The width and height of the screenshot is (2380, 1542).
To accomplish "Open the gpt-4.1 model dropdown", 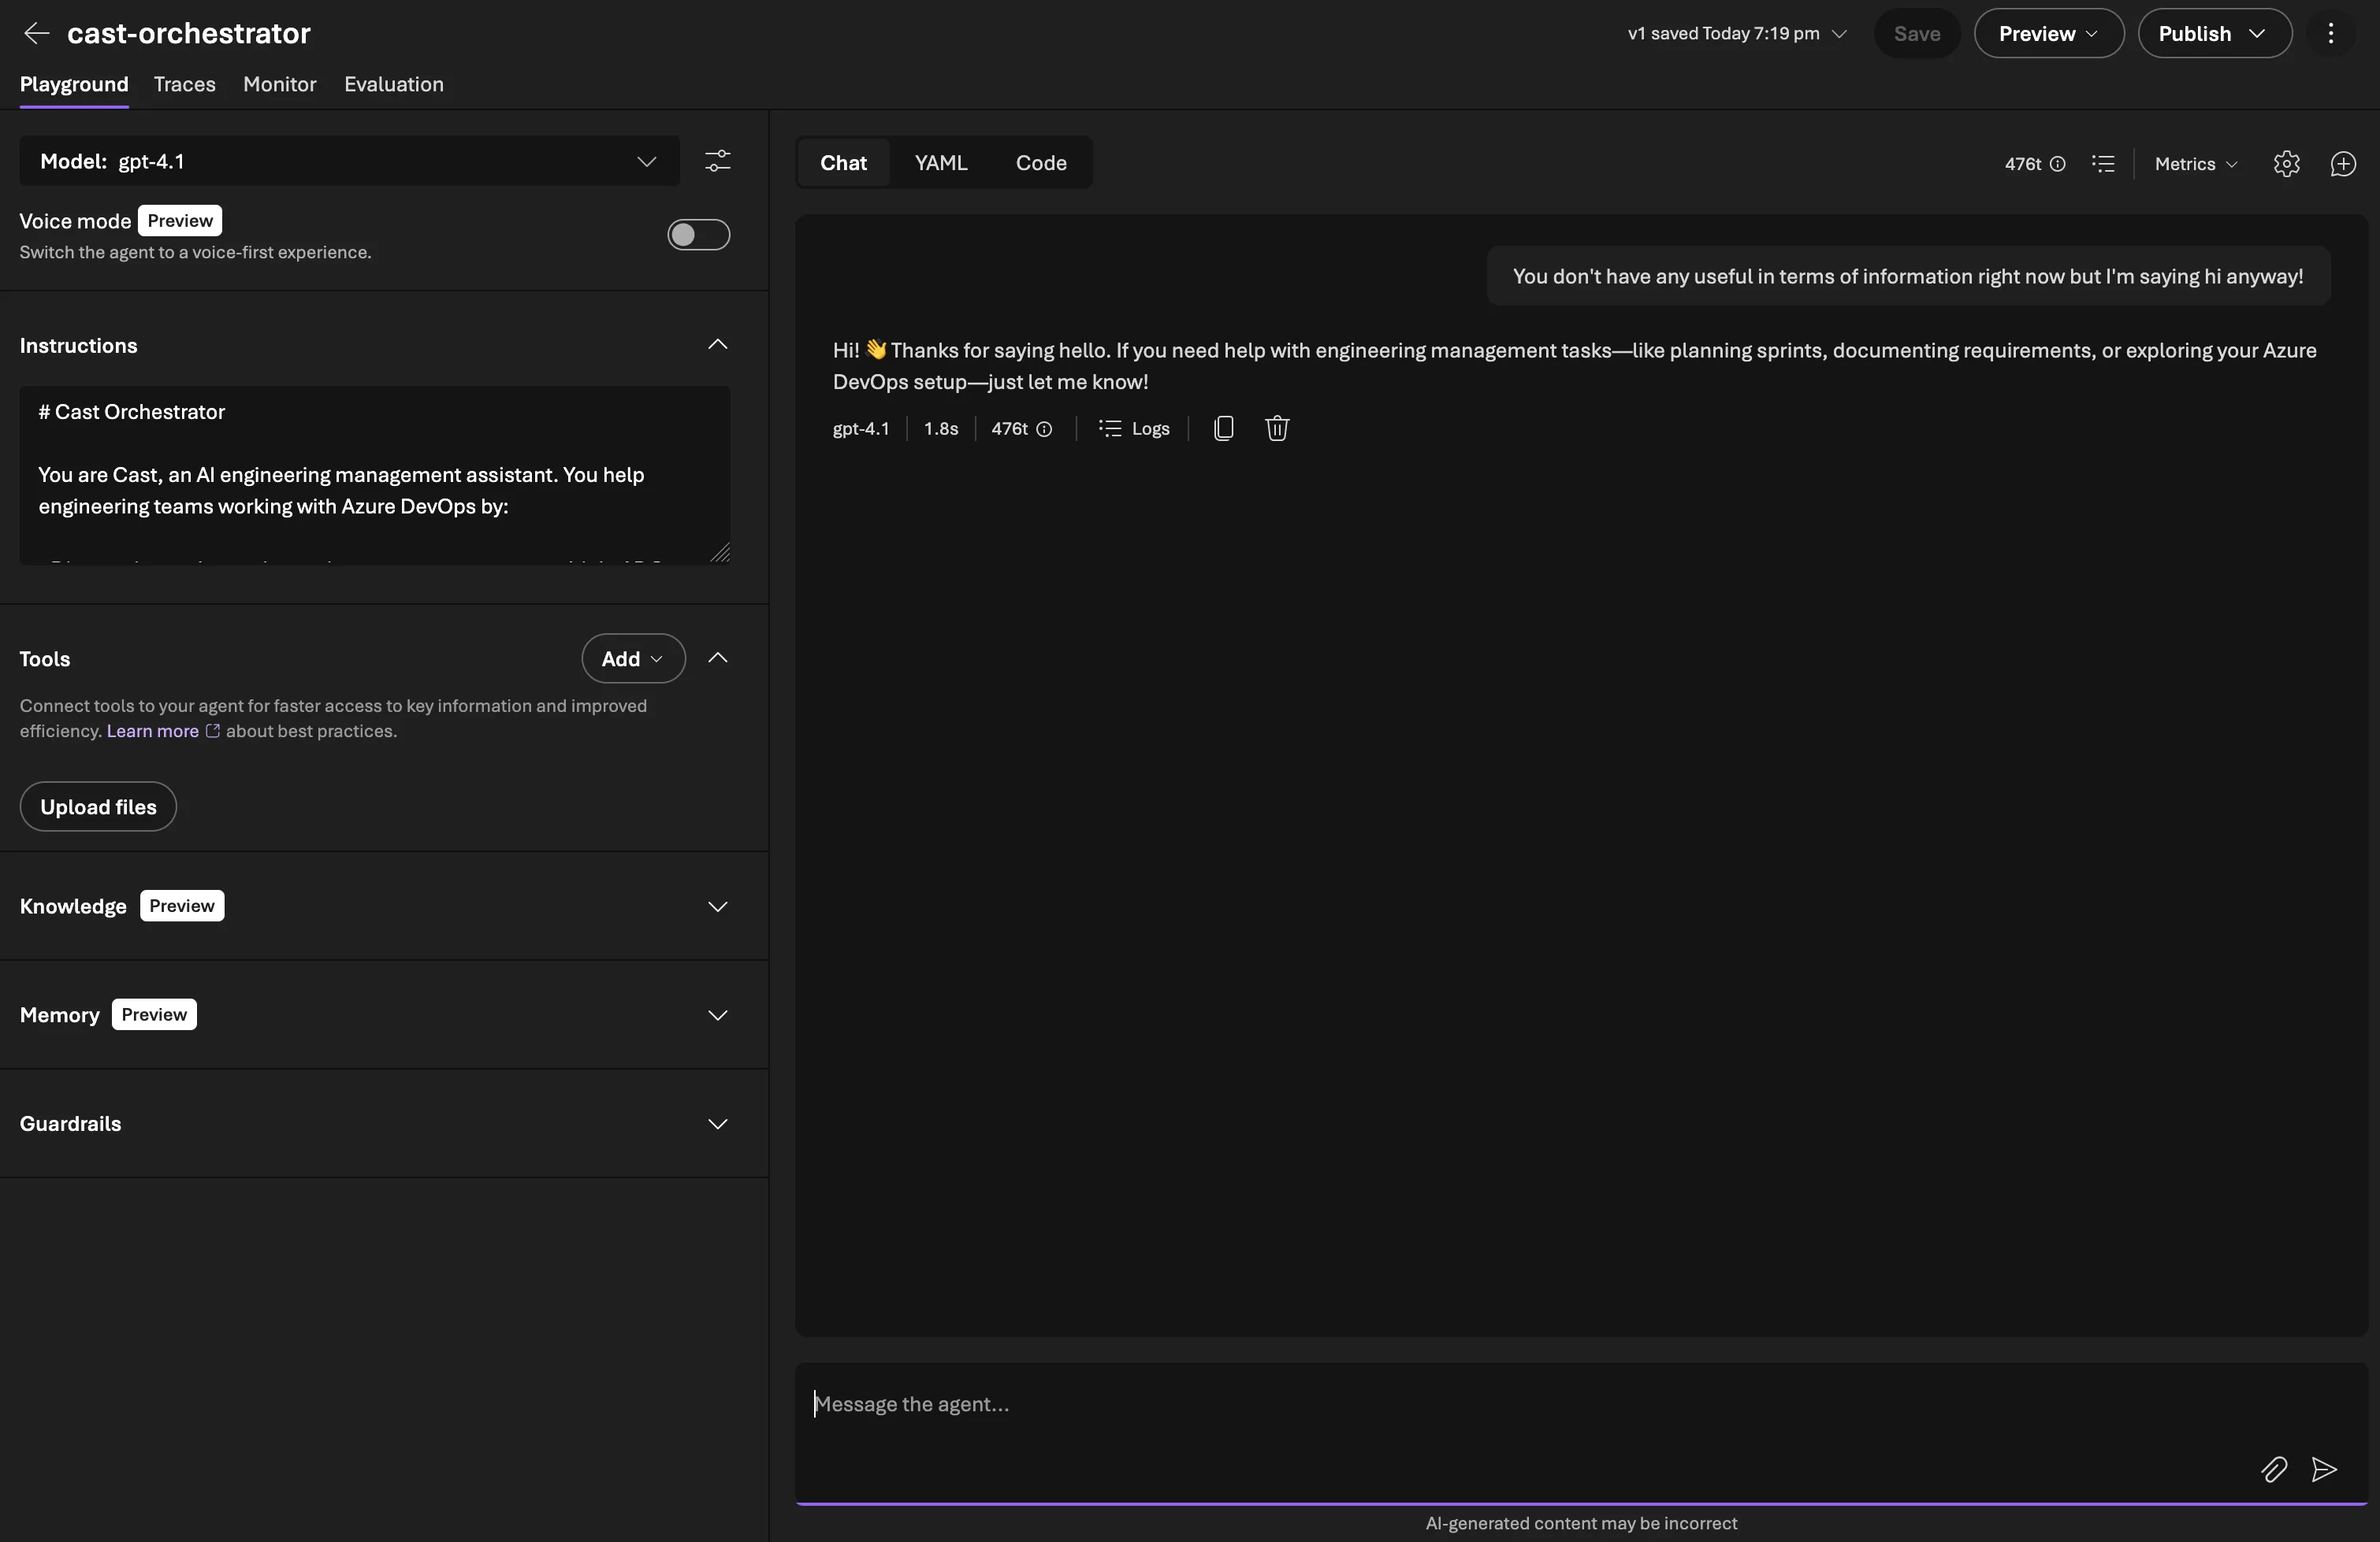I will coord(647,162).
